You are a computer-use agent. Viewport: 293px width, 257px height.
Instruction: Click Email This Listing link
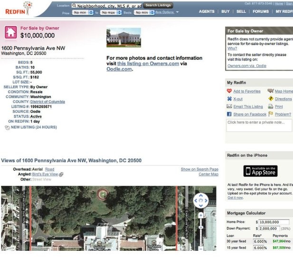tap(248, 107)
